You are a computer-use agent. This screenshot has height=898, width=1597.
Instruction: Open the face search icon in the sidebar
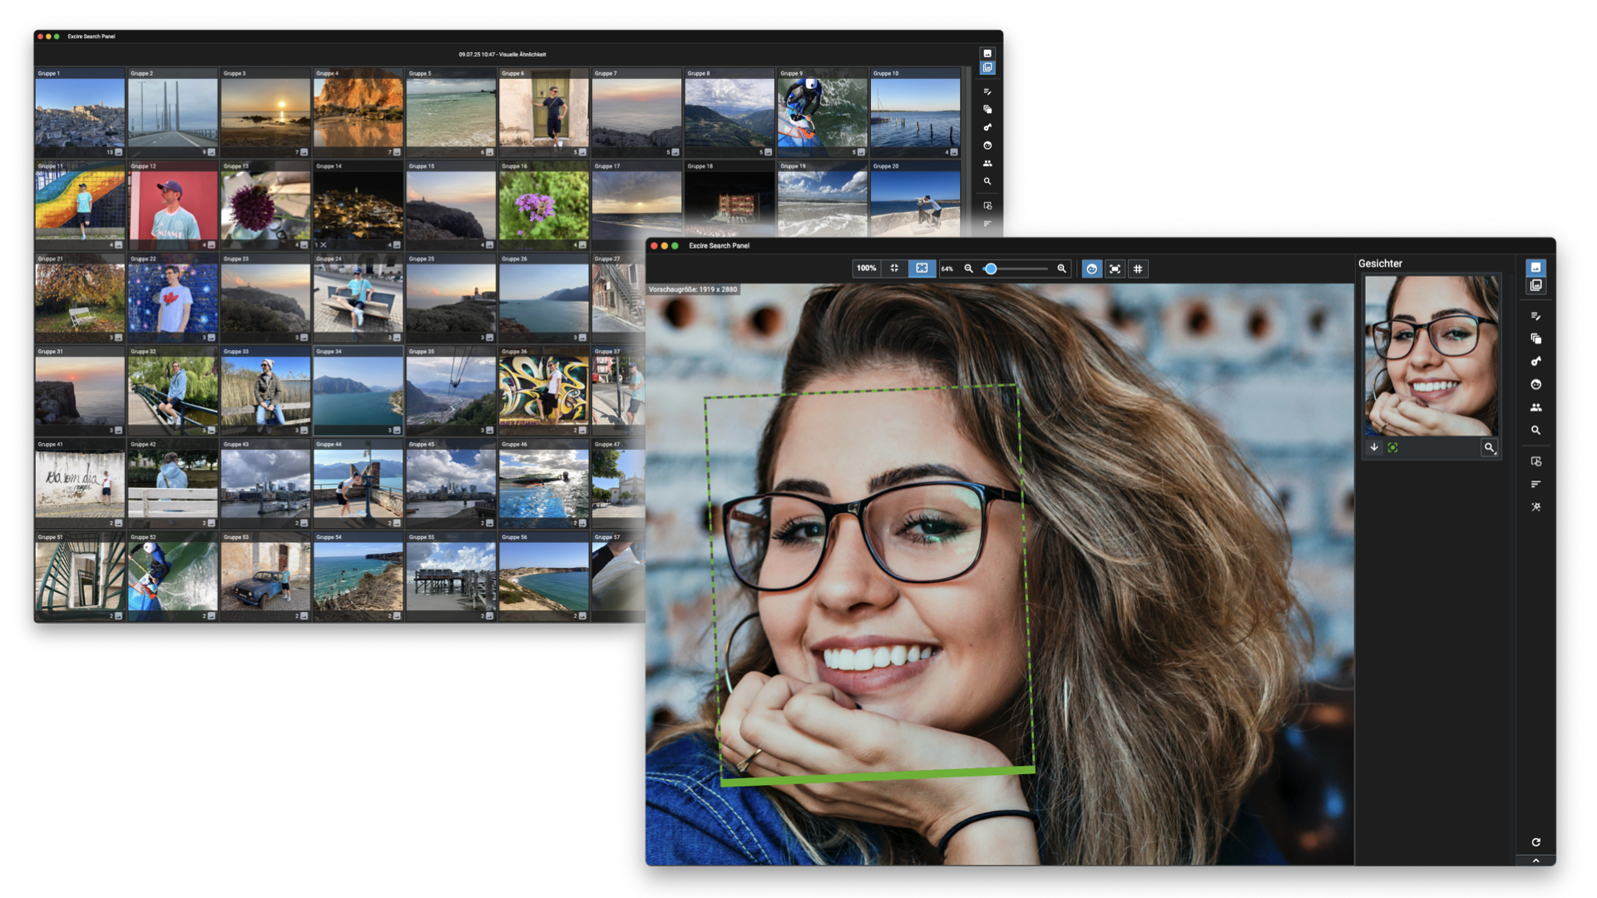tap(1535, 384)
